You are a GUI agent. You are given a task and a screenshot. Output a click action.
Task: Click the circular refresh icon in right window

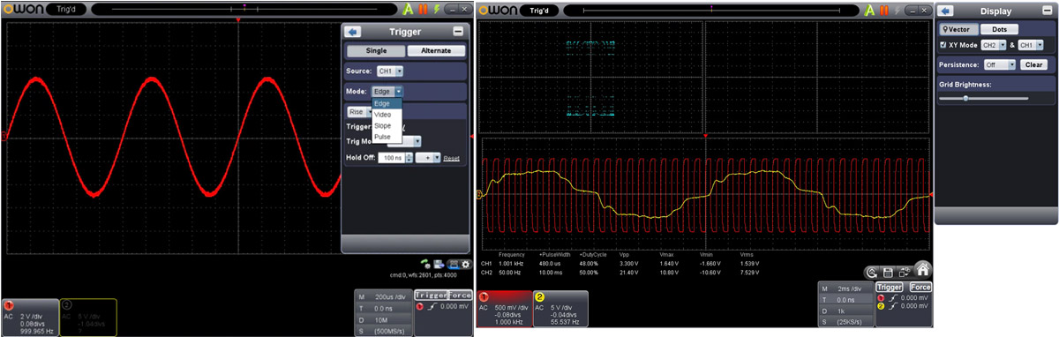872,272
